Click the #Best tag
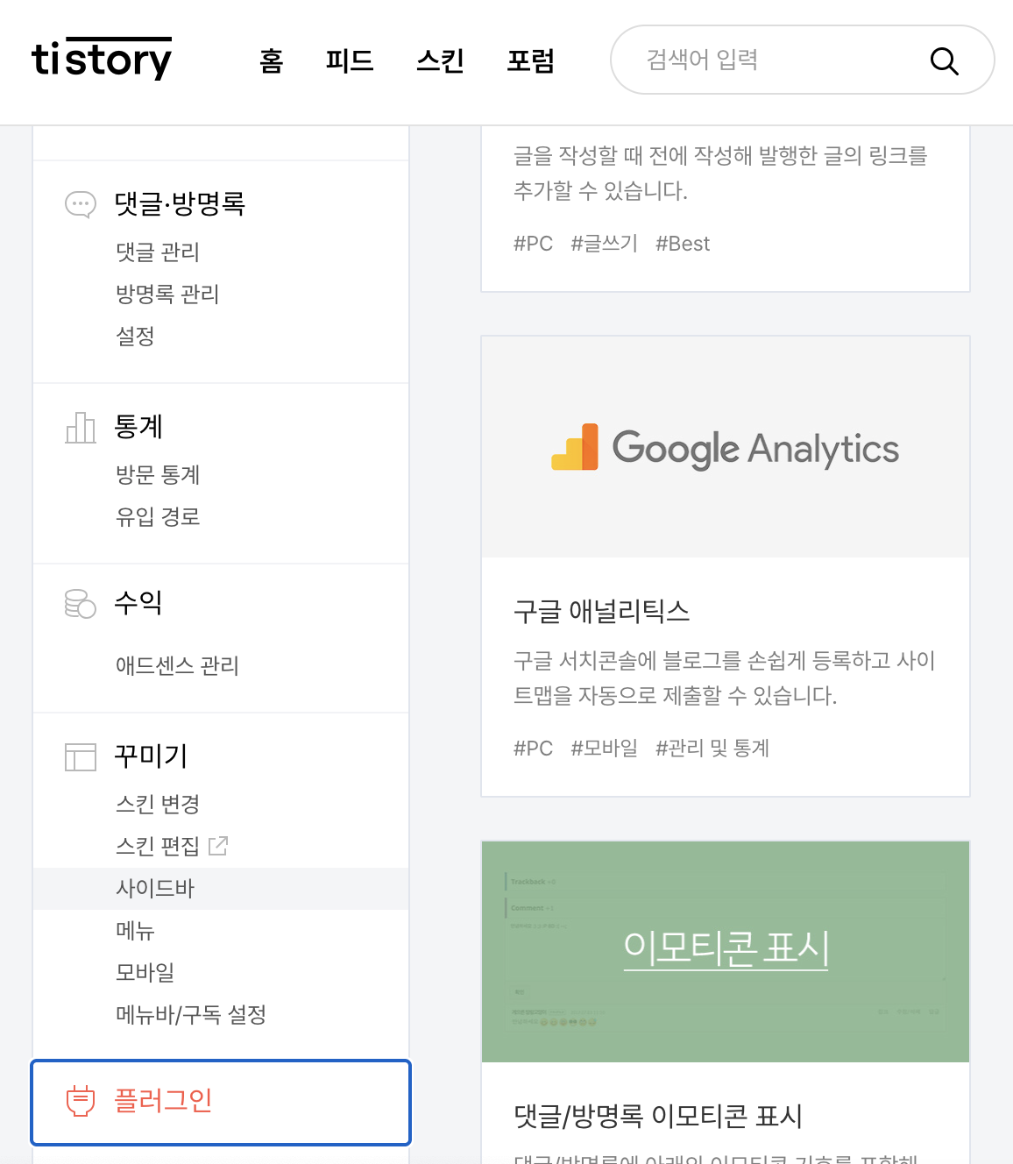The image size is (1013, 1164). click(683, 244)
